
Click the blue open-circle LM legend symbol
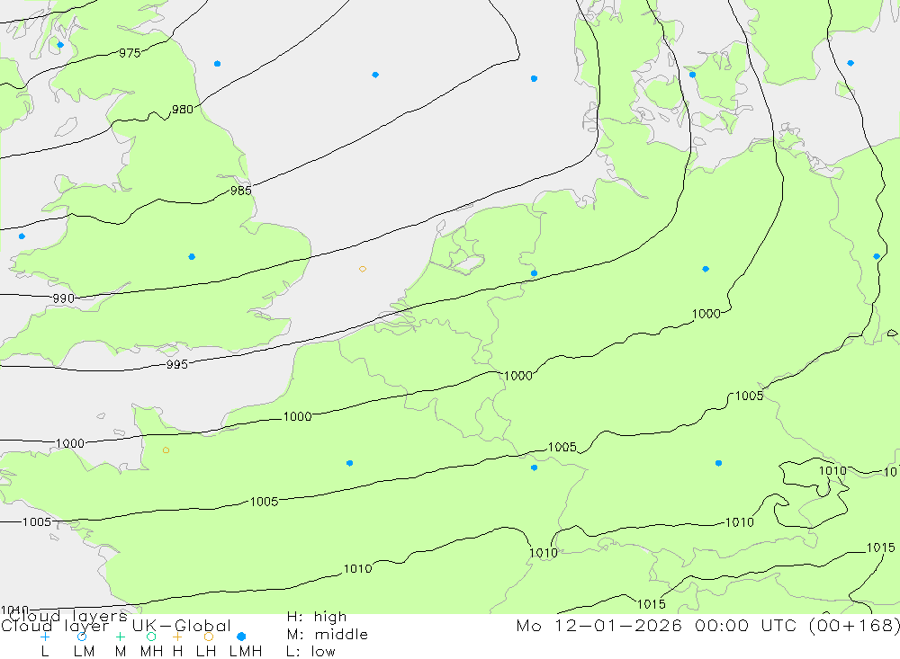tap(82, 637)
